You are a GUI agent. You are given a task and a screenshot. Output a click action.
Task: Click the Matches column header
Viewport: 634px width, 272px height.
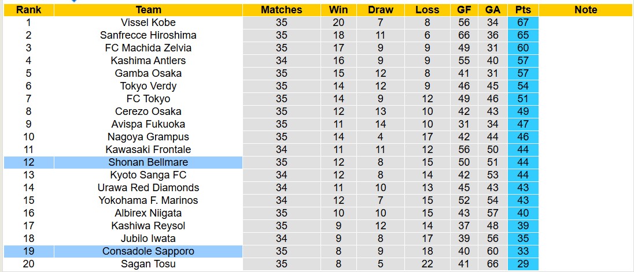coord(281,10)
